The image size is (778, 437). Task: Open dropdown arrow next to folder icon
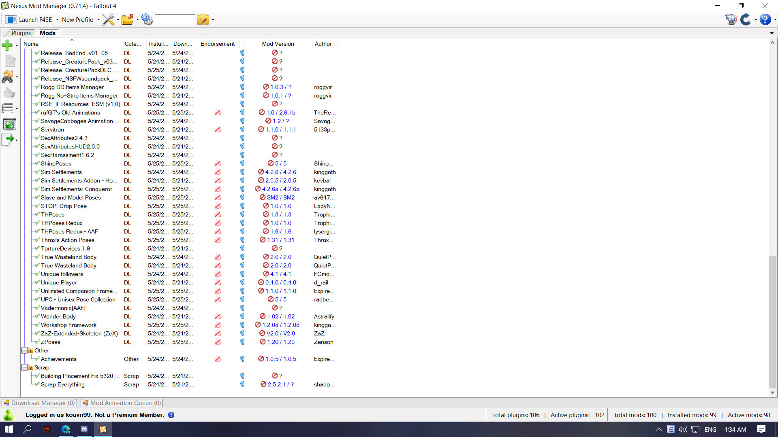coord(137,20)
